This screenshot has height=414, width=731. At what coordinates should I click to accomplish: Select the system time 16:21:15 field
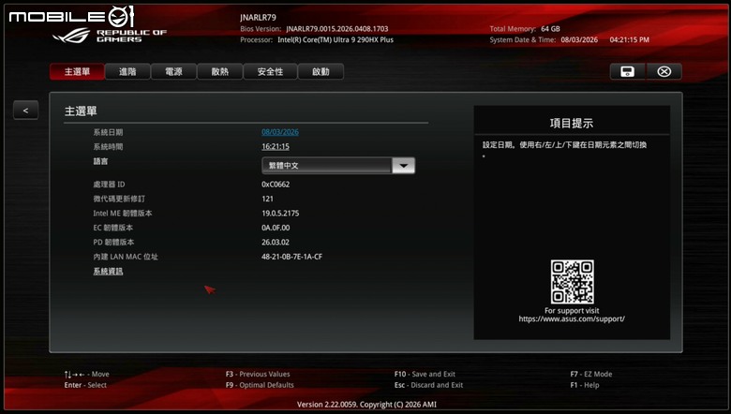point(275,147)
